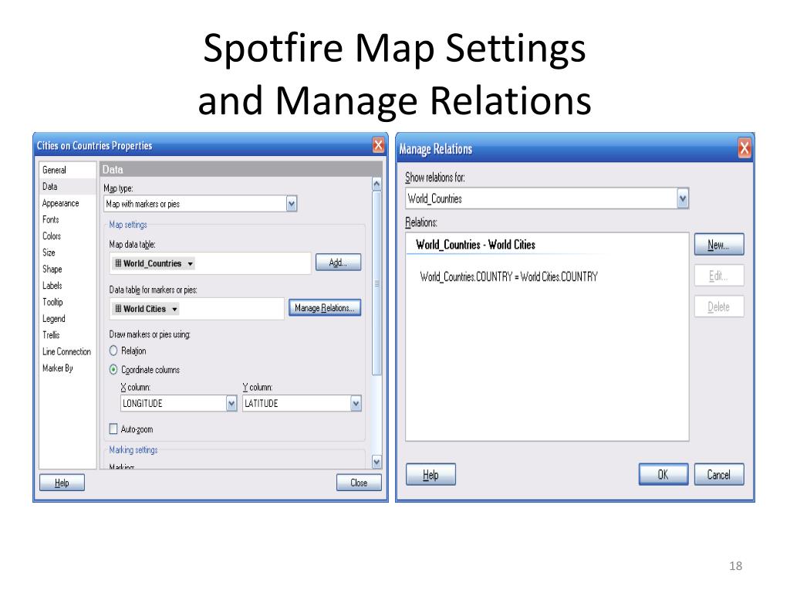Select the Marker By properties page
The height and width of the screenshot is (593, 790).
[x=57, y=368]
